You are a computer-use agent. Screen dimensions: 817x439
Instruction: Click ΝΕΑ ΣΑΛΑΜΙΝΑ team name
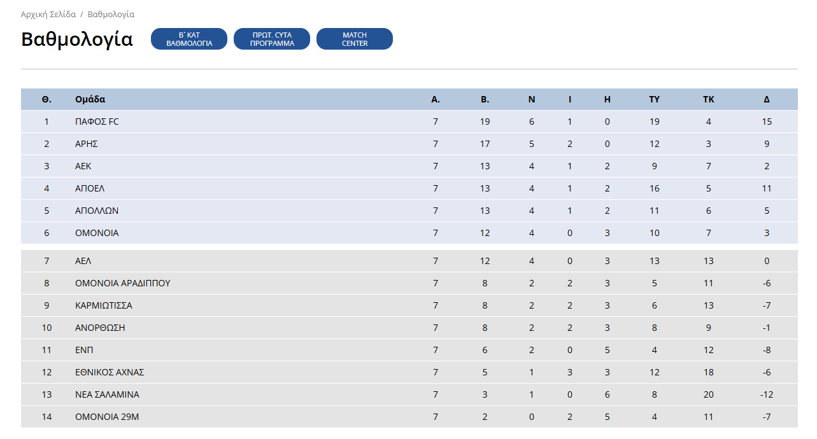coord(107,394)
